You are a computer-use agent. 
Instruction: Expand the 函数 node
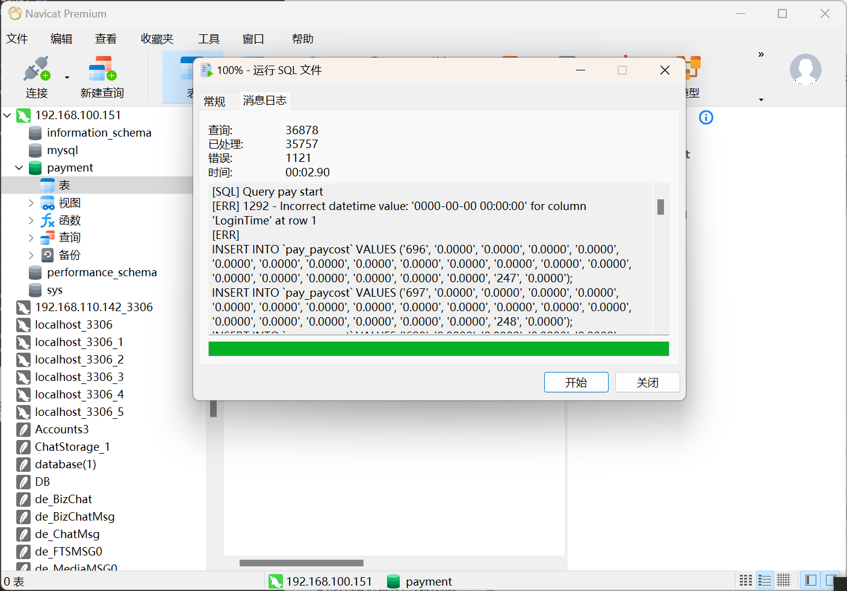point(31,221)
